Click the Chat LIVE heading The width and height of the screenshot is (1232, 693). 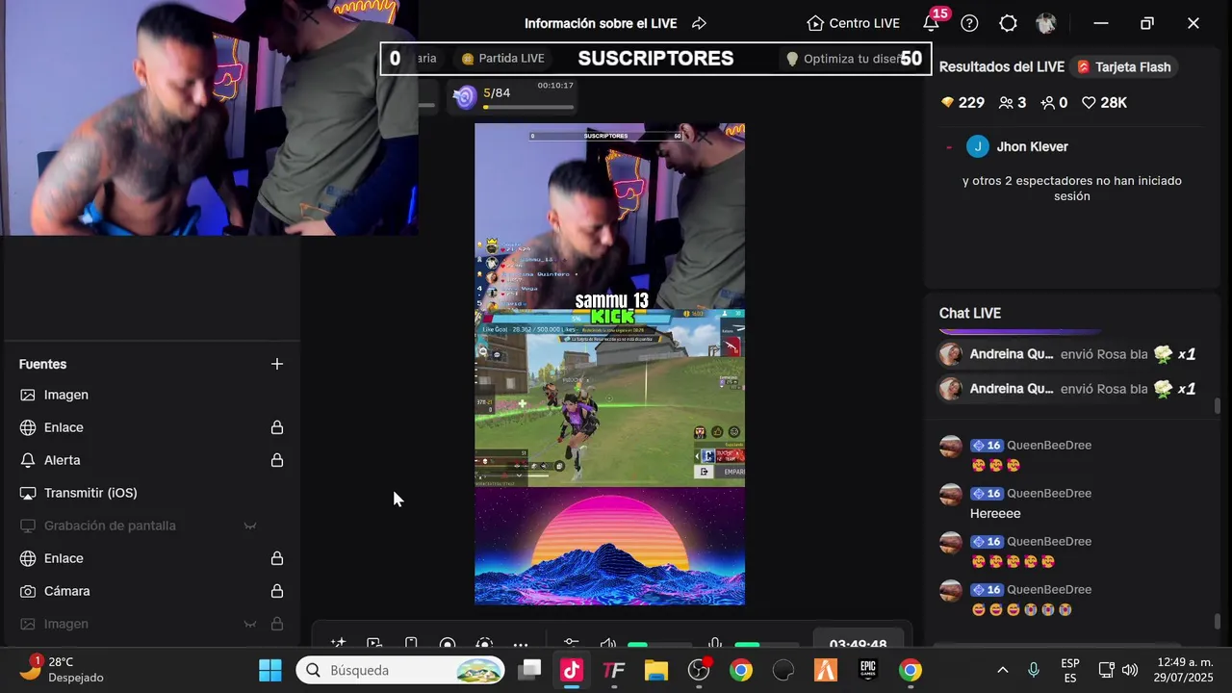pos(970,314)
